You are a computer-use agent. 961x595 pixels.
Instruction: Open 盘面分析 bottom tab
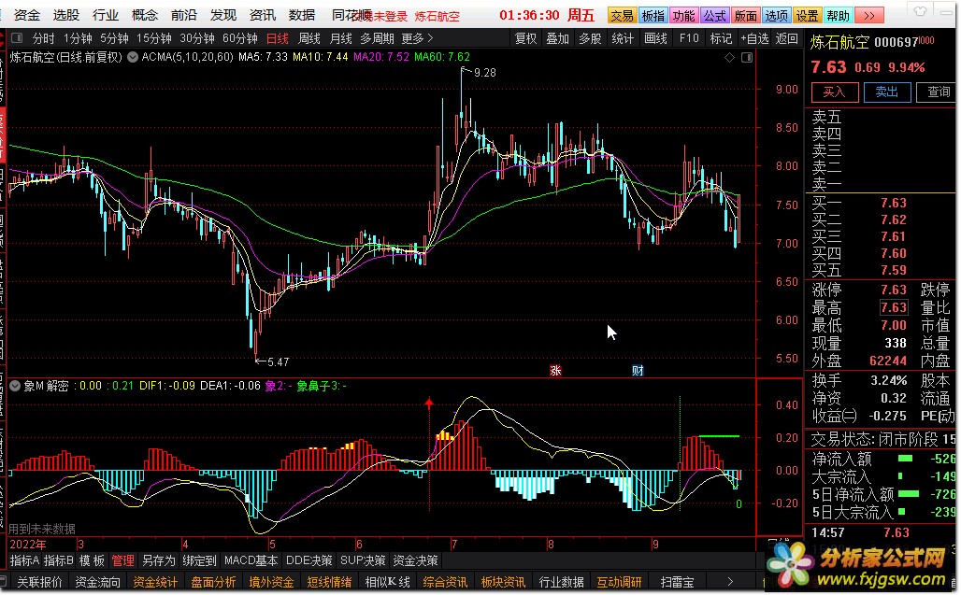[x=213, y=582]
